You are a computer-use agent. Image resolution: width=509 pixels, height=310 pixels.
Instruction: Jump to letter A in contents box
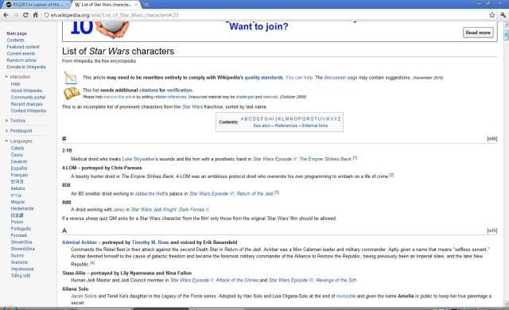(242, 119)
